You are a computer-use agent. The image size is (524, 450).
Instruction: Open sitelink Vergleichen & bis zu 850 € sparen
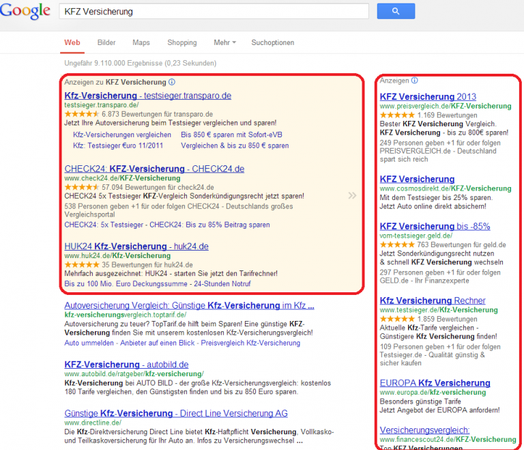coord(235,145)
